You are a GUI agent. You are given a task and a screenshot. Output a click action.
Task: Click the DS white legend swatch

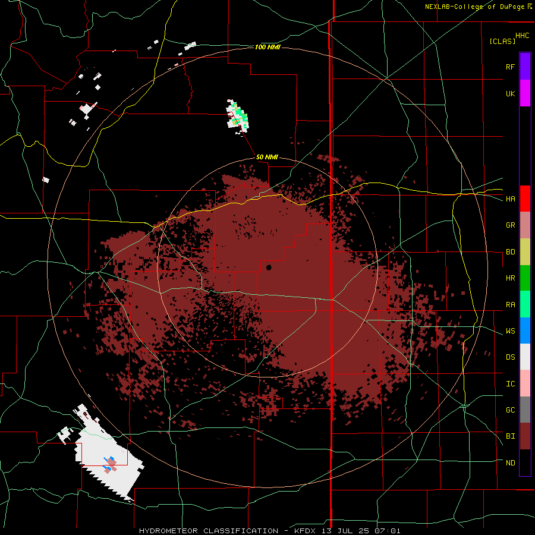(x=525, y=357)
